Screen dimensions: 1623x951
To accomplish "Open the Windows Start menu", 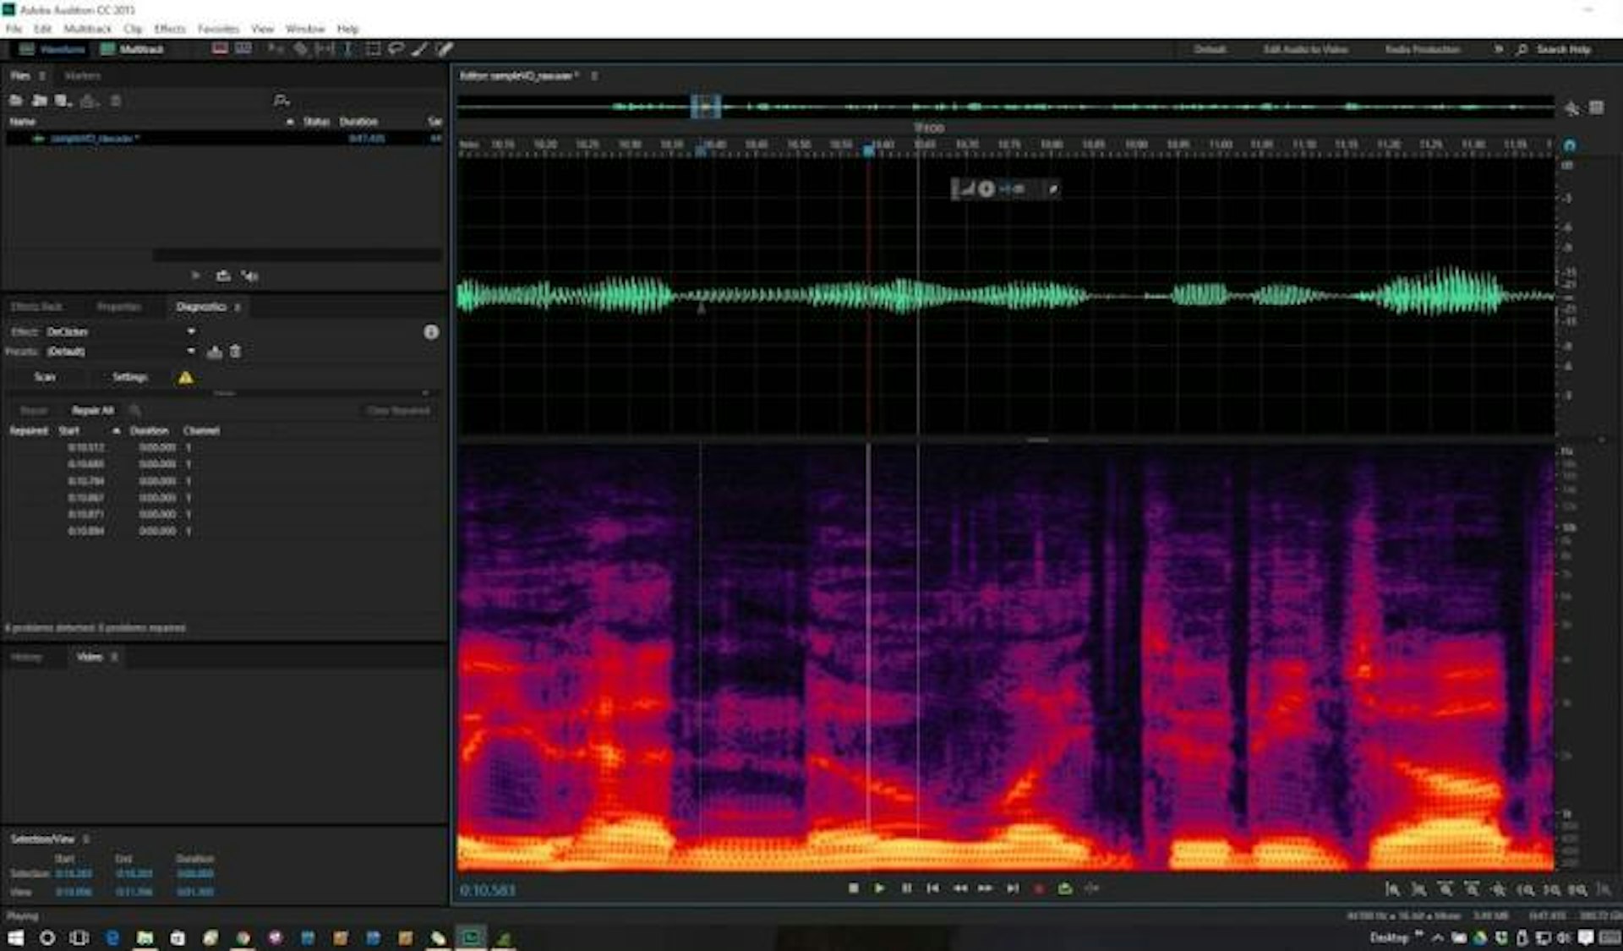I will pyautogui.click(x=16, y=937).
